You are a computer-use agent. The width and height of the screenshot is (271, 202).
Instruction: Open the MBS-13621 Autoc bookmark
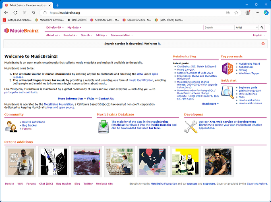[169, 20]
